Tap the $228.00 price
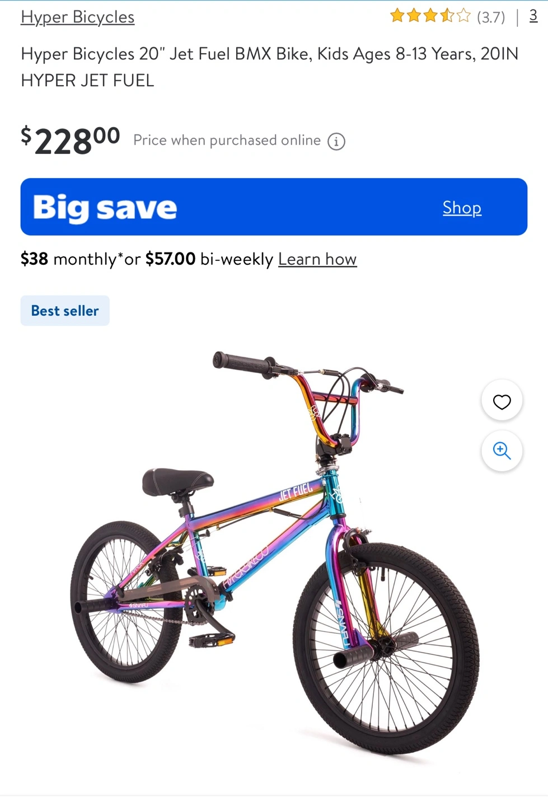This screenshot has width=548, height=806. [x=71, y=140]
